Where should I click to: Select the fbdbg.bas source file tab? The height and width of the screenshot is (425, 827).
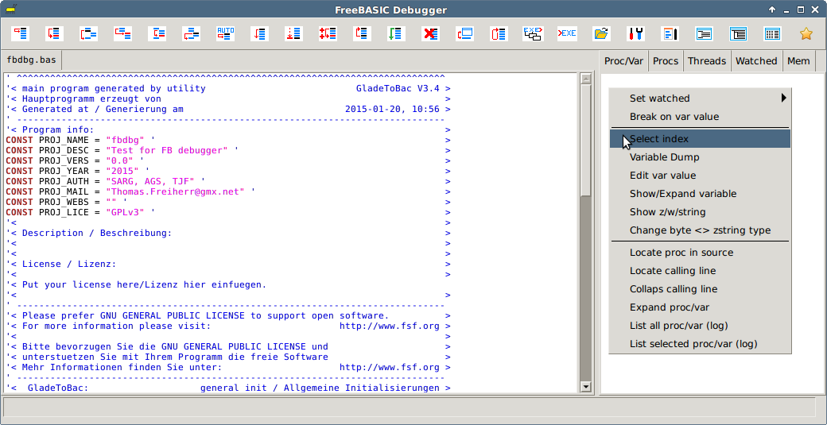(31, 61)
